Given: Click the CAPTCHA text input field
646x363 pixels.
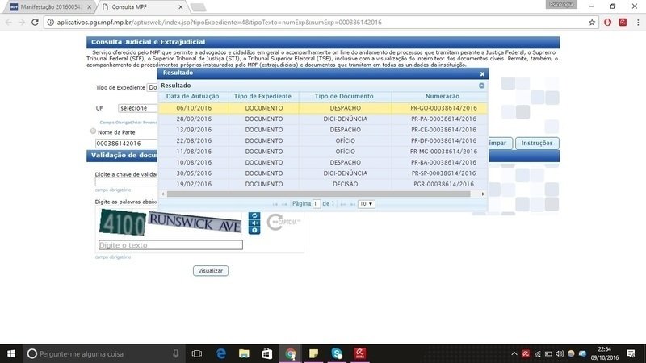Looking at the screenshot, I should pos(170,245).
